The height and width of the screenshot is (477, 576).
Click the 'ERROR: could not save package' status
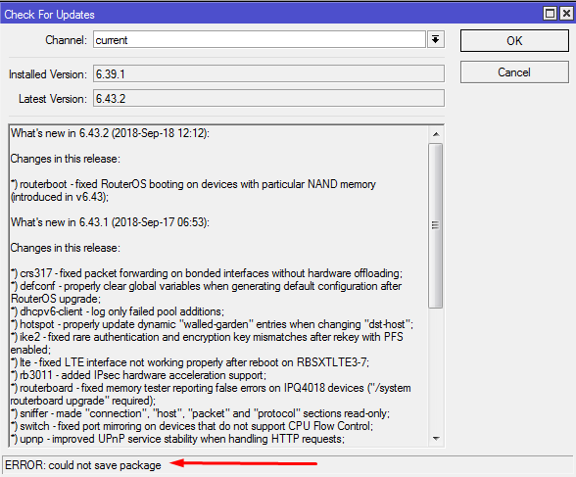83,465
